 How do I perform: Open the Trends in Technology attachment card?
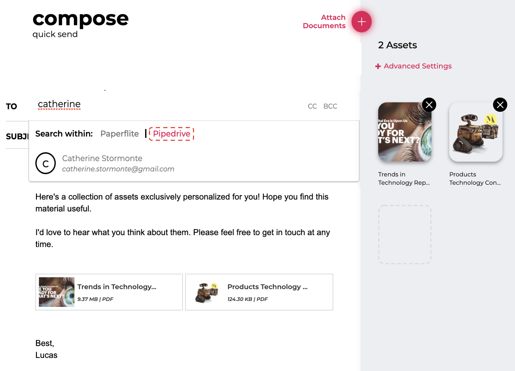pos(109,292)
